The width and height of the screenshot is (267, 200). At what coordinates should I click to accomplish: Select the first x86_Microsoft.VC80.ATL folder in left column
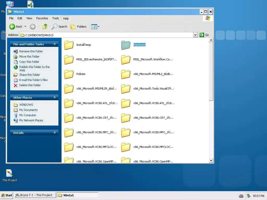[69, 103]
